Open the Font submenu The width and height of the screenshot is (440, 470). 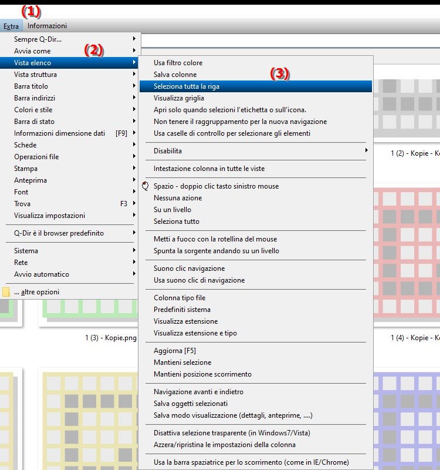pos(69,192)
